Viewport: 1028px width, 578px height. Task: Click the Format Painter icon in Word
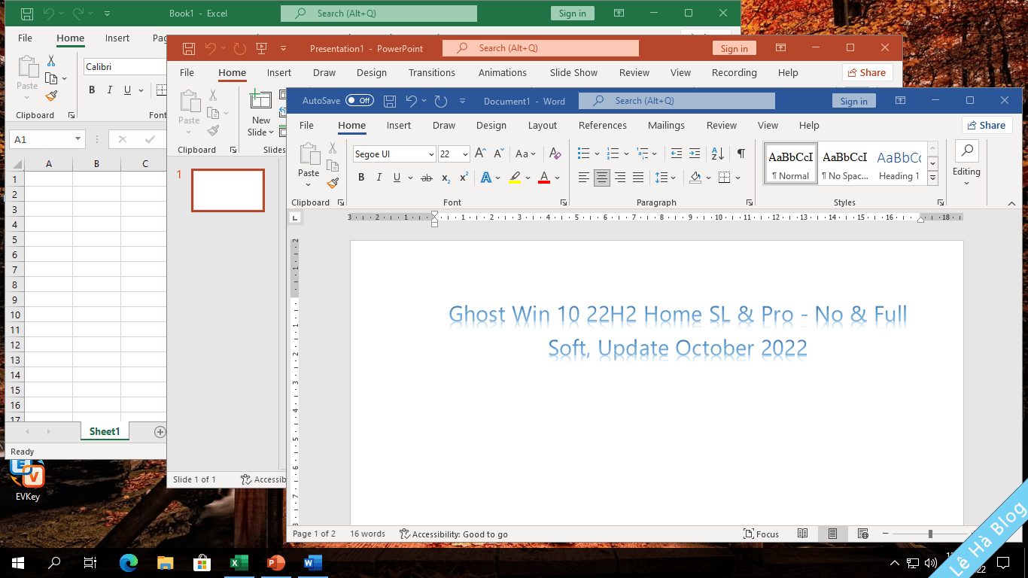(x=333, y=183)
